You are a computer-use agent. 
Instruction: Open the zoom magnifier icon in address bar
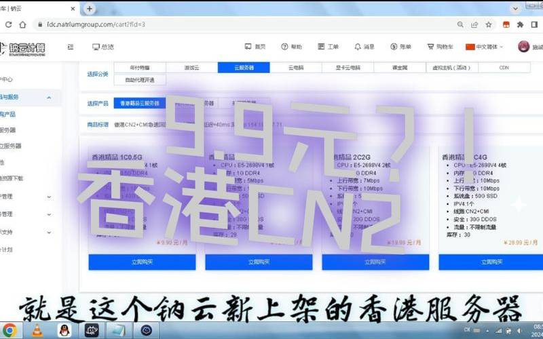point(460,24)
